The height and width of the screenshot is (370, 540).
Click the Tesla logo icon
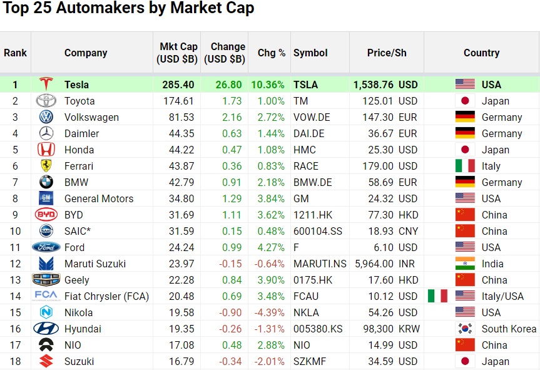coord(46,85)
